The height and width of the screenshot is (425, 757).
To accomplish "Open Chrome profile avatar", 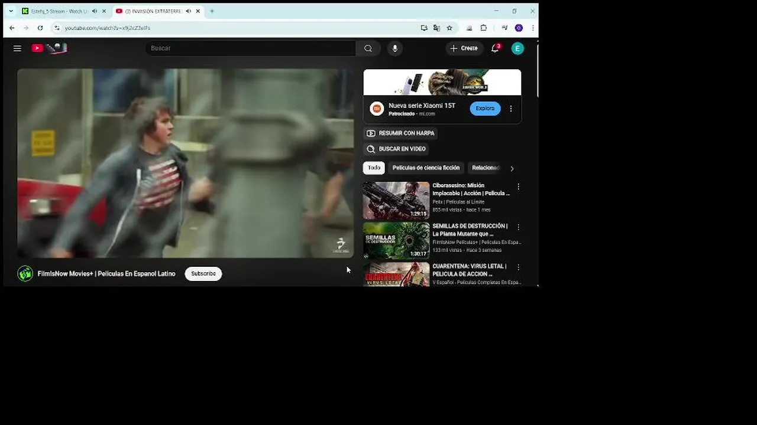I will 519,28.
